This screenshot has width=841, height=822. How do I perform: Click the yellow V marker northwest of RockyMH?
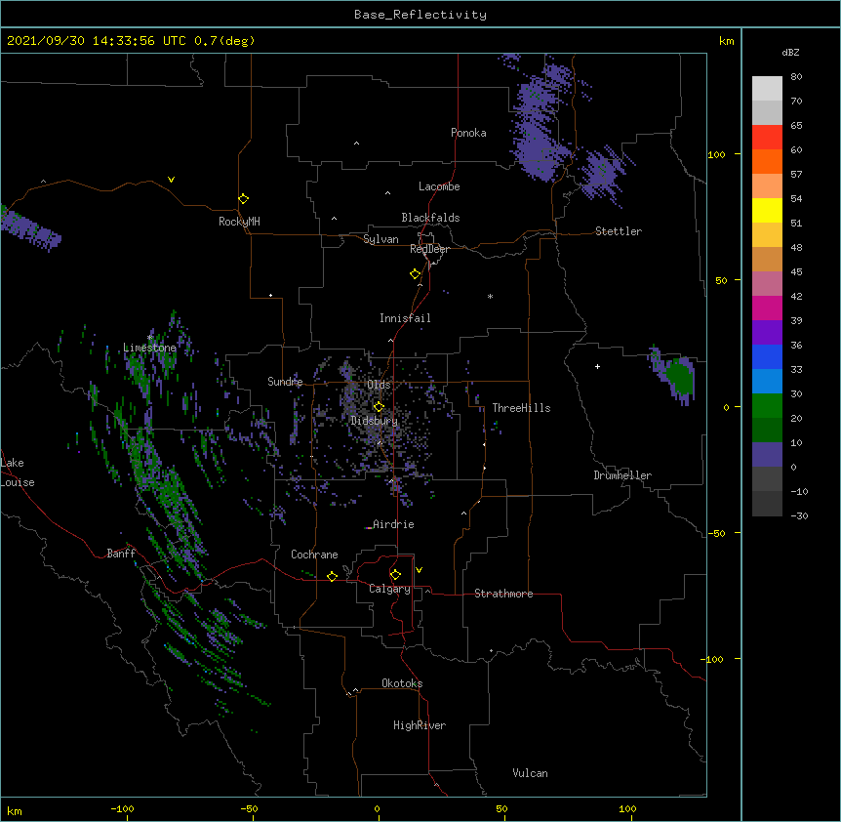pos(171,180)
